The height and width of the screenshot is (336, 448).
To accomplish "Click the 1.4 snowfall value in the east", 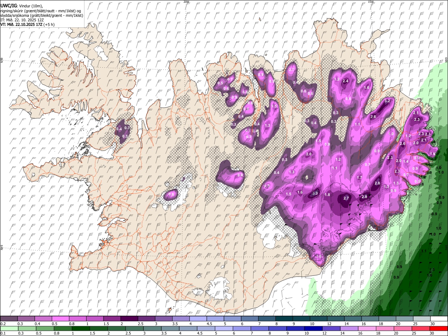I will coord(406,161).
